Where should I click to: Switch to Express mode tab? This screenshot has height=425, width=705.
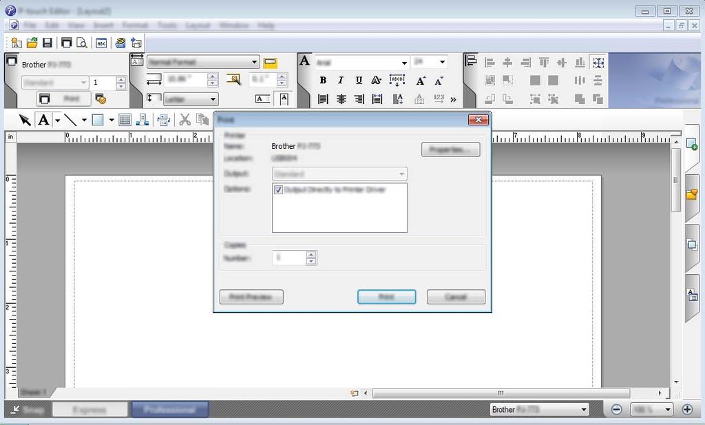[x=90, y=410]
